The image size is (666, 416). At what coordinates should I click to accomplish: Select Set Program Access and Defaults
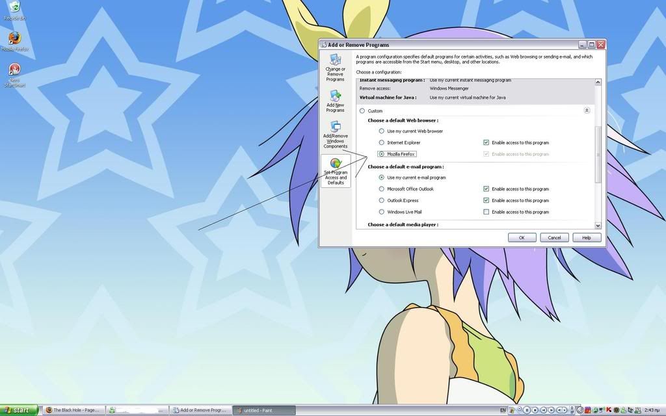tap(336, 172)
